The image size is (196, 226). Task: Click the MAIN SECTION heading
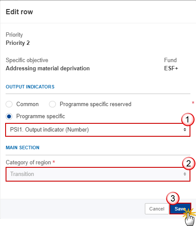pos(22,148)
